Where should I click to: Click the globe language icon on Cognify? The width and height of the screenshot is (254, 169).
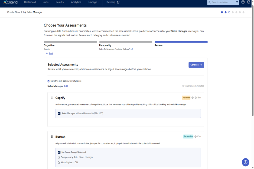point(193,98)
